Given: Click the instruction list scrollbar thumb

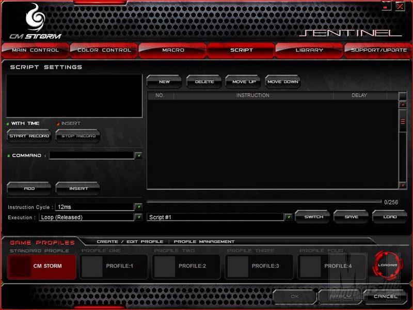Looking at the screenshot, I should pos(403,121).
